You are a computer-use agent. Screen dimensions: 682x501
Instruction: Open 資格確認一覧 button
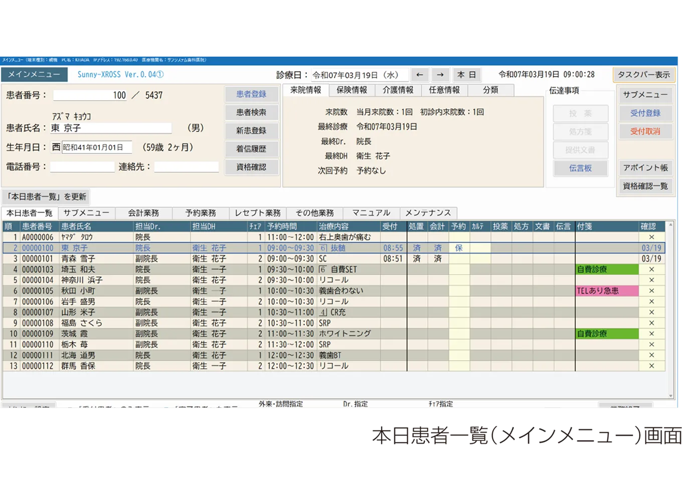click(x=645, y=186)
